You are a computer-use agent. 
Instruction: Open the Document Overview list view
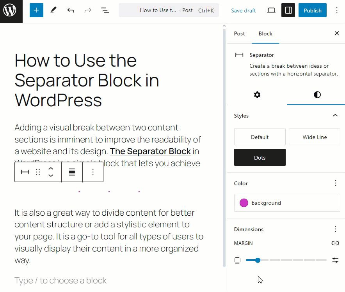click(105, 10)
